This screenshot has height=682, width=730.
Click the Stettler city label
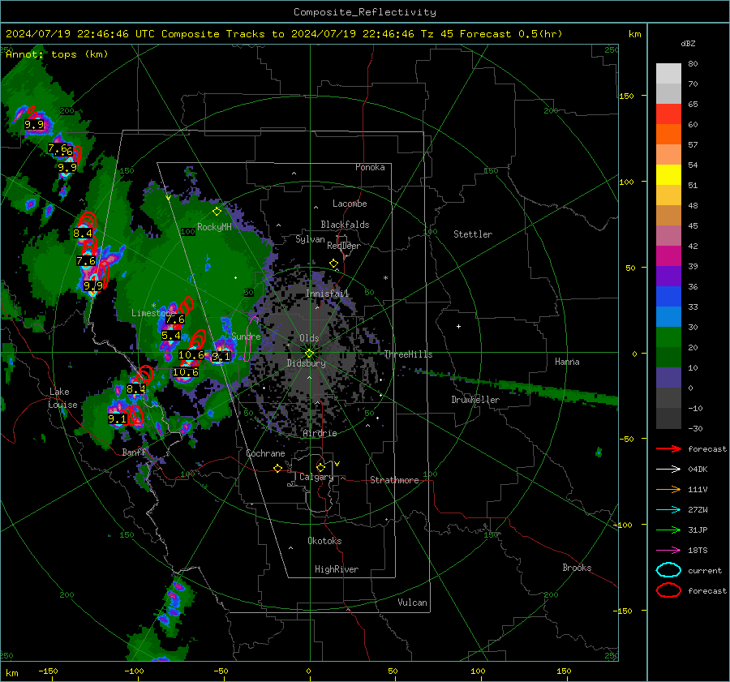473,234
